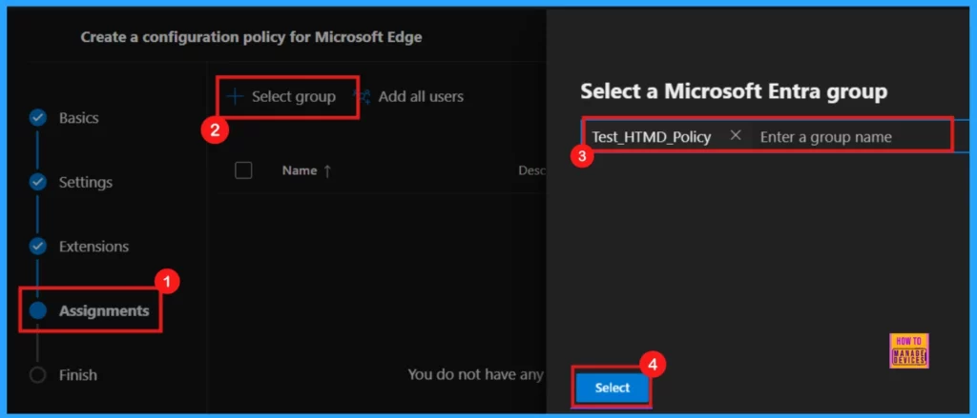Click the Extensions completed checkmark icon
Screen dimensions: 977x418
click(38, 247)
